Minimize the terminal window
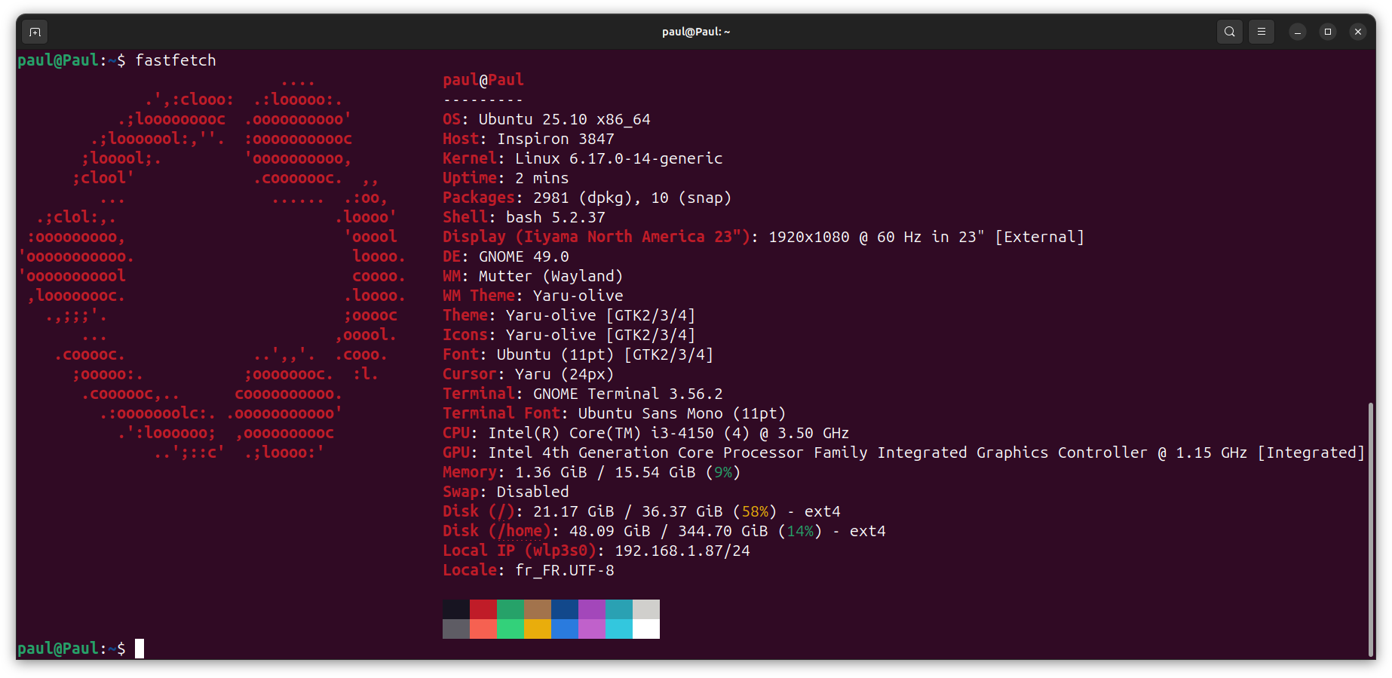 point(1297,32)
